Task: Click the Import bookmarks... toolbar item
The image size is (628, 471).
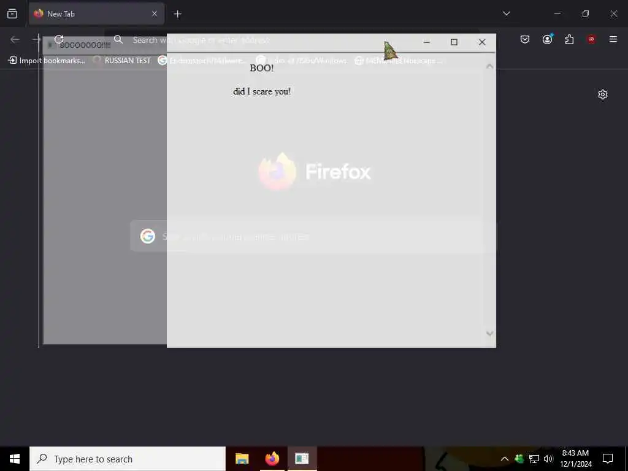Action: point(47,61)
